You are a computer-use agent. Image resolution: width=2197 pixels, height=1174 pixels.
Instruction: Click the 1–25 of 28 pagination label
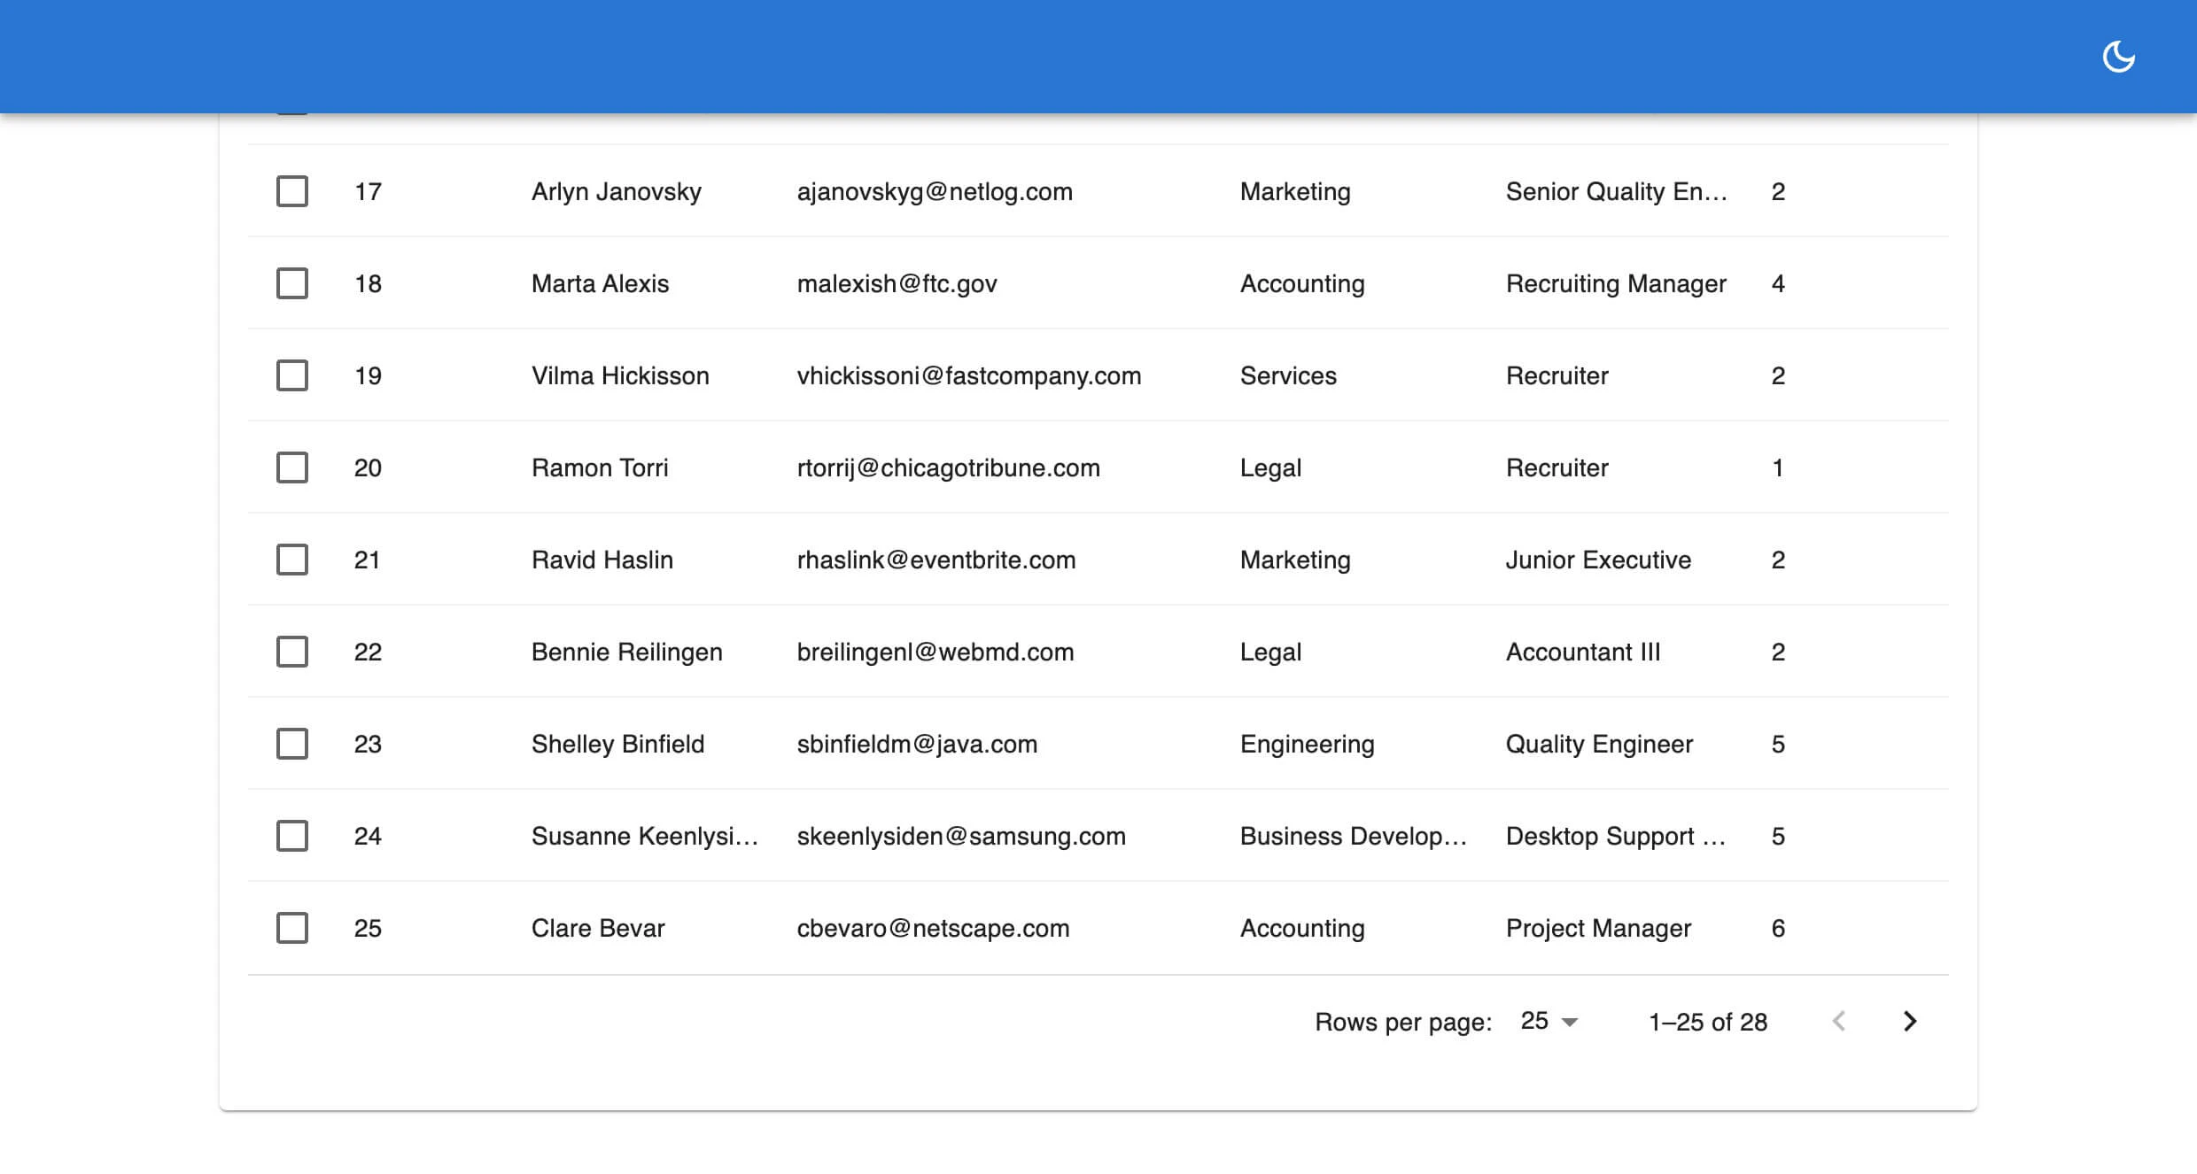point(1707,1022)
